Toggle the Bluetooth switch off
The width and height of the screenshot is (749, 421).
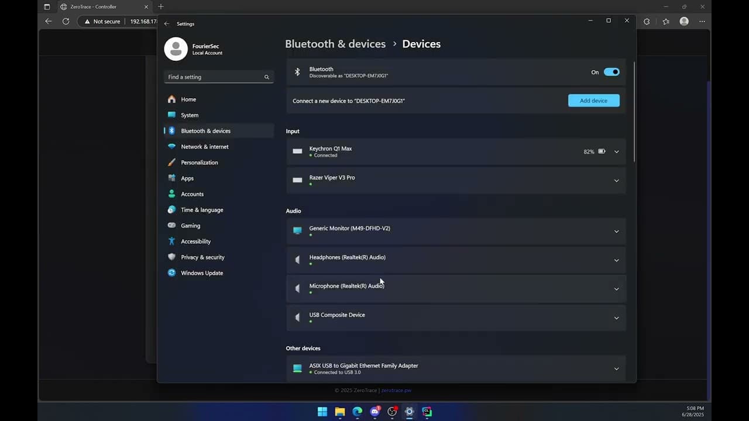(x=611, y=72)
